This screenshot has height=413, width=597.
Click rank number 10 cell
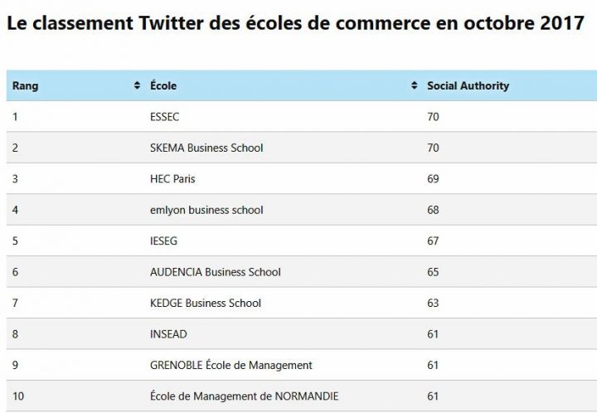point(18,396)
